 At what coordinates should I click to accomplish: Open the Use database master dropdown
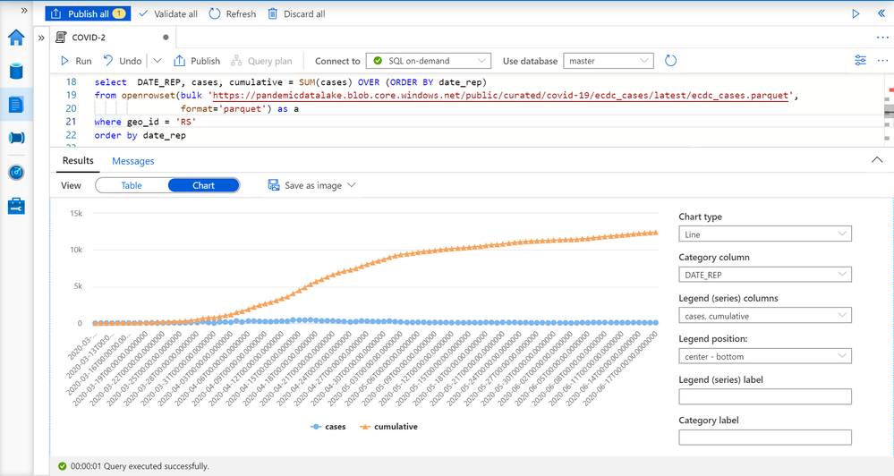tap(609, 61)
